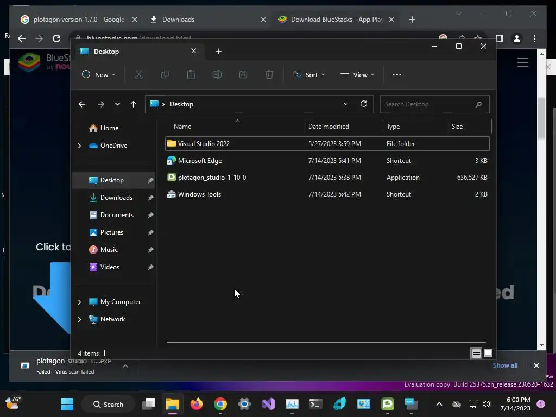Click the taskbar Search box
This screenshot has width=556, height=417.
(x=108, y=404)
